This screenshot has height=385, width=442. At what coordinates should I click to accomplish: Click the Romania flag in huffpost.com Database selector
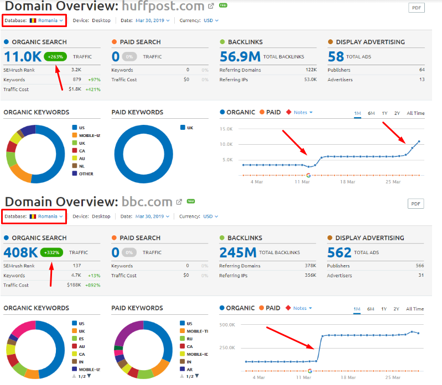[33, 20]
